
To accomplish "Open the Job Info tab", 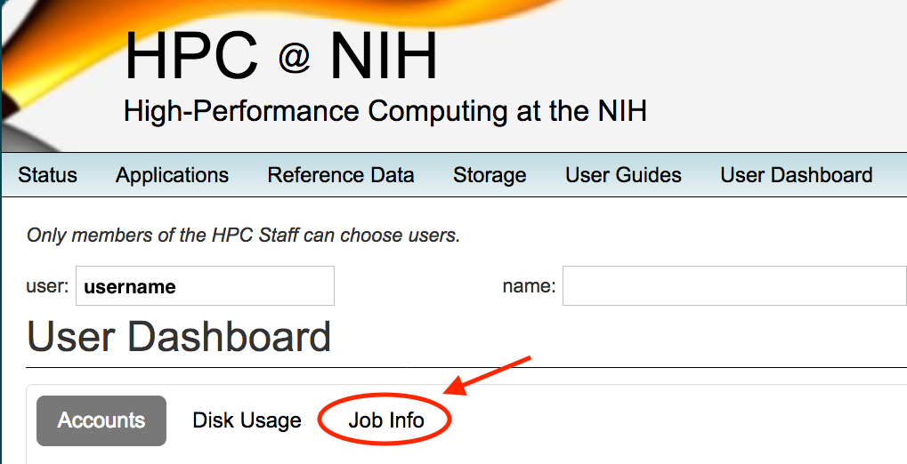I will tap(386, 420).
